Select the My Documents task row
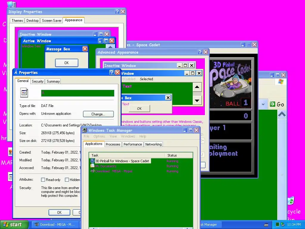The width and height of the screenshot is (305, 229). (141, 166)
